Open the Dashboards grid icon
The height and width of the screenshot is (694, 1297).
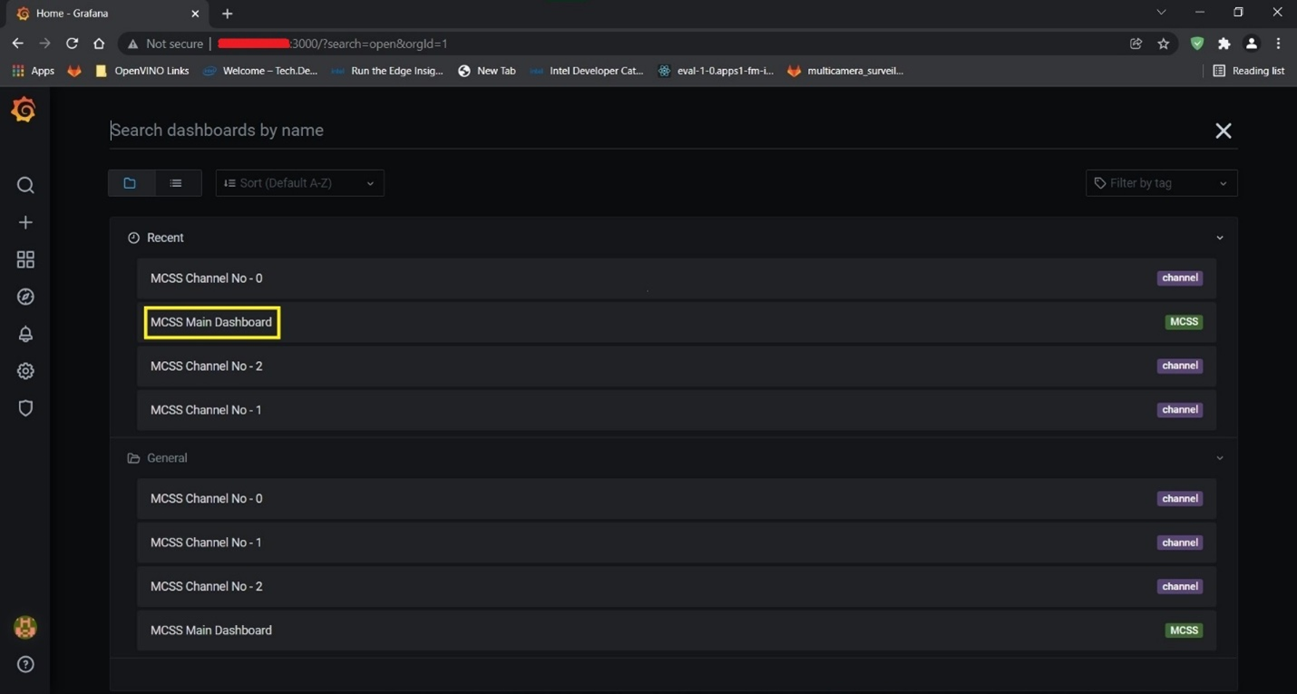click(x=25, y=260)
